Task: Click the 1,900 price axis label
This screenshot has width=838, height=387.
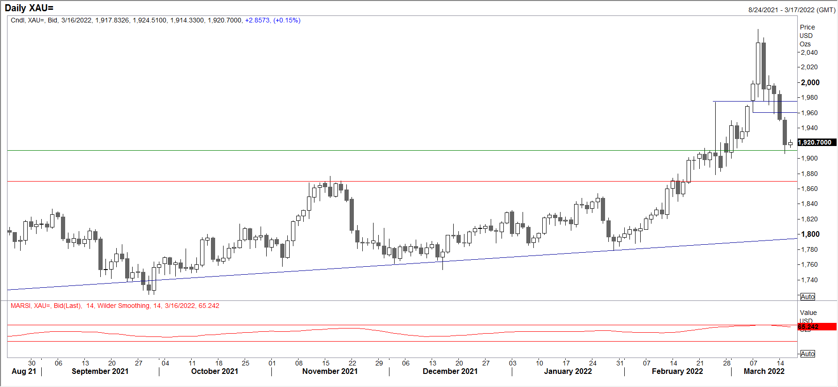Action: (809, 158)
